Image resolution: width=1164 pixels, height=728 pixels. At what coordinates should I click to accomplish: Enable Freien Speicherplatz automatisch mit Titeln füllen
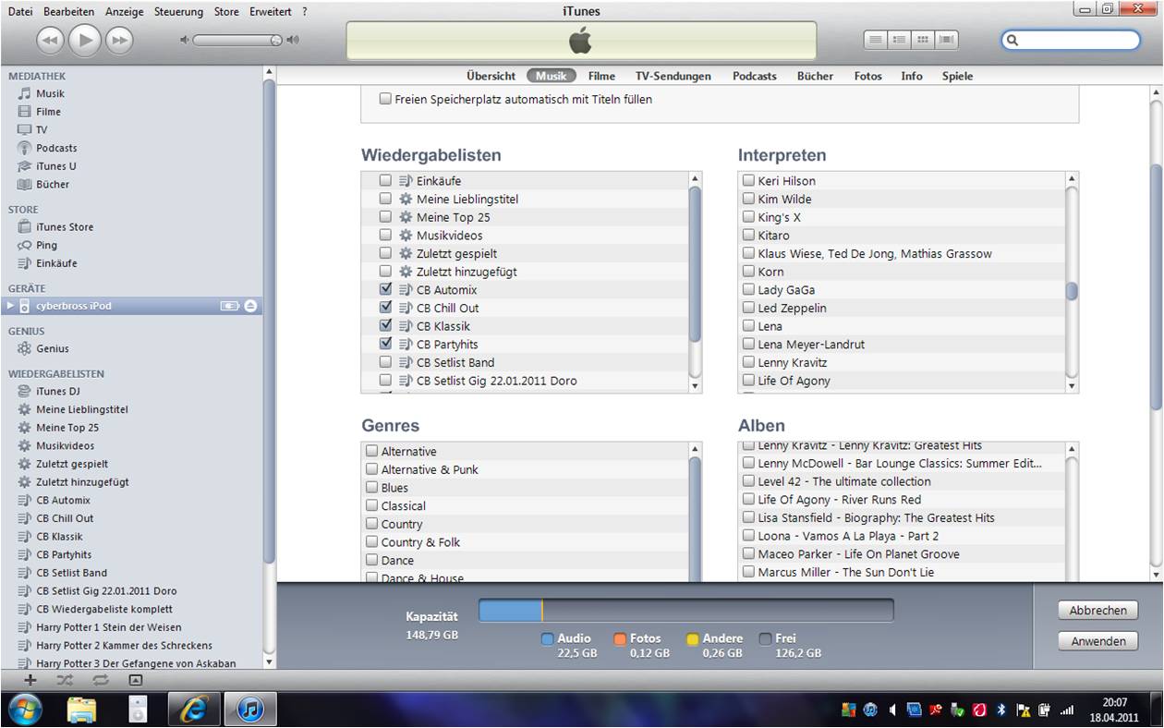click(385, 99)
